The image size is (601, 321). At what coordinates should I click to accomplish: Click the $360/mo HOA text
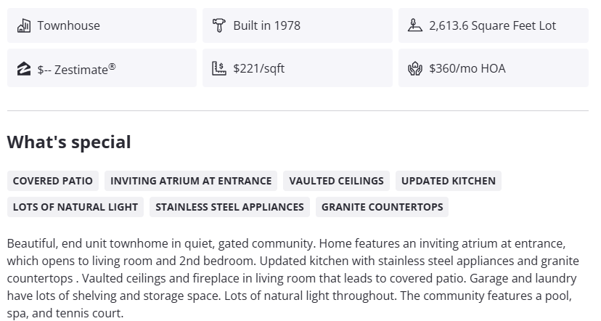467,69
